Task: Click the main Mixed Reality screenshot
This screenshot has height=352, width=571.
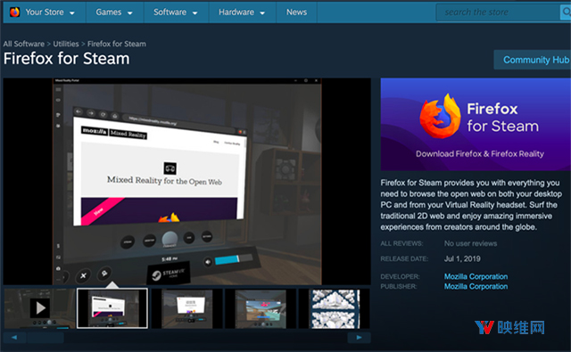Action: [186, 181]
